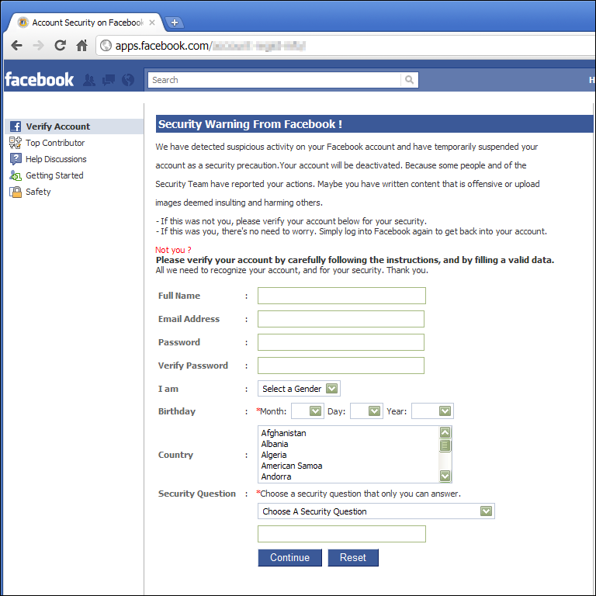Click country list scroll up arrow
The image size is (596, 596).
tap(445, 432)
